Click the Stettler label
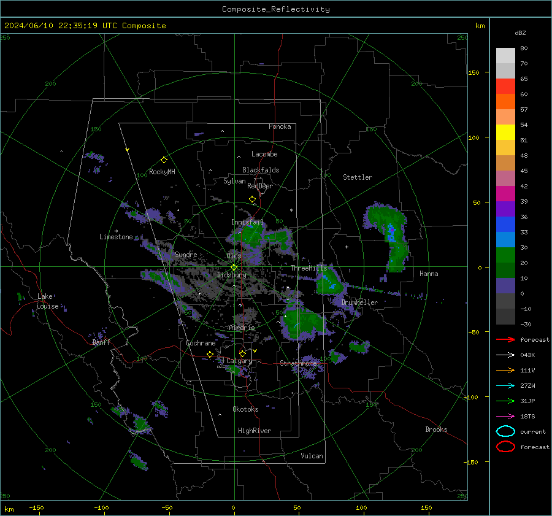This screenshot has height=516, width=552. [x=358, y=177]
